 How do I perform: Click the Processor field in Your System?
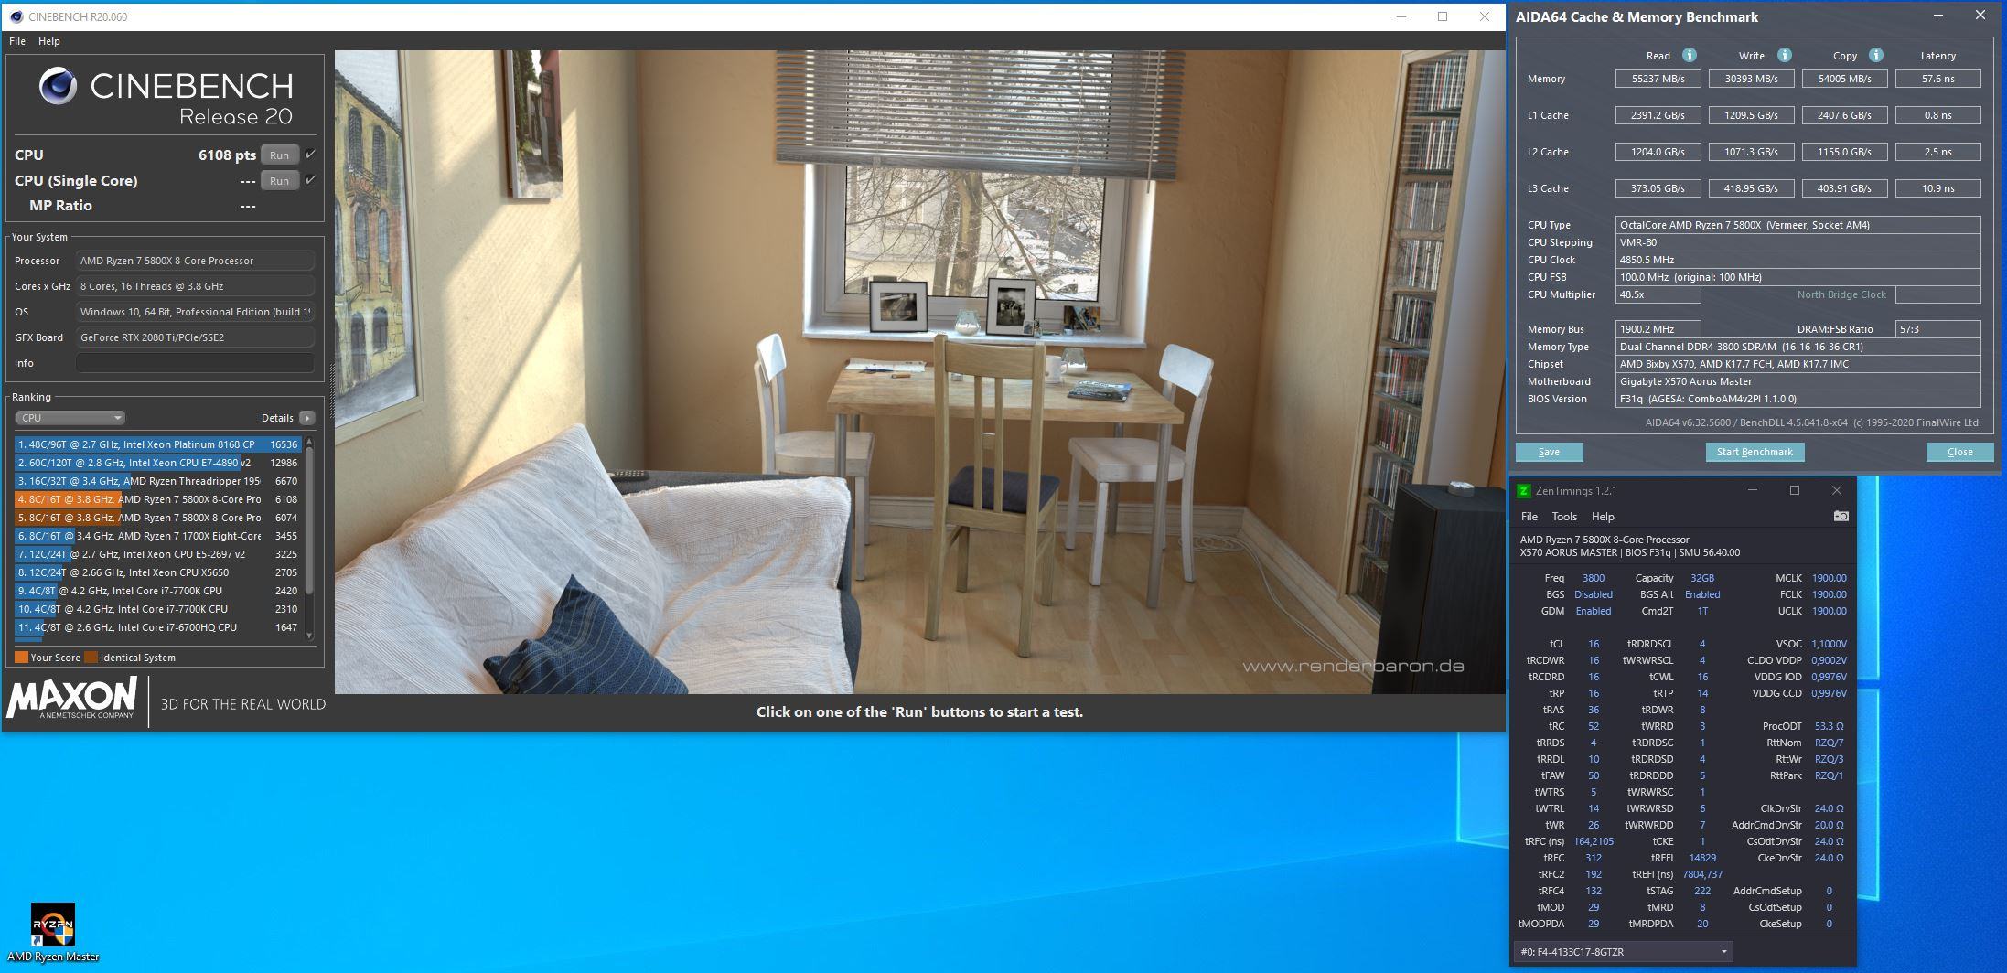[x=195, y=261]
